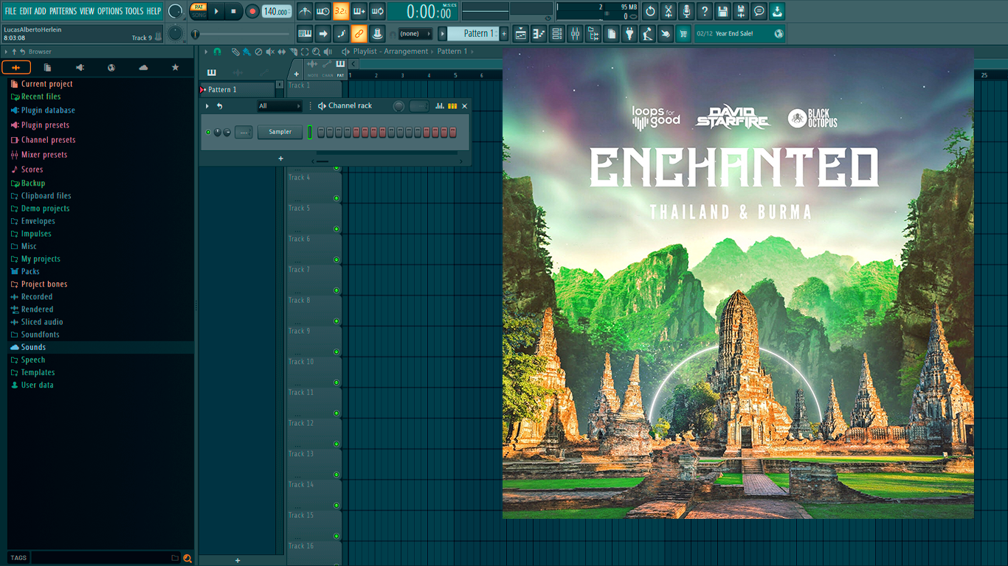This screenshot has width=1008, height=566.
Task: Toggle the metronome
Action: coord(305,11)
